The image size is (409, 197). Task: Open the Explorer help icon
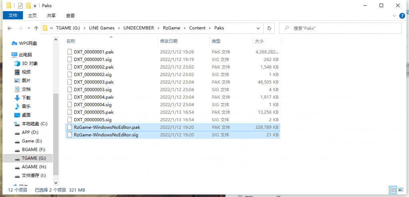point(402,16)
